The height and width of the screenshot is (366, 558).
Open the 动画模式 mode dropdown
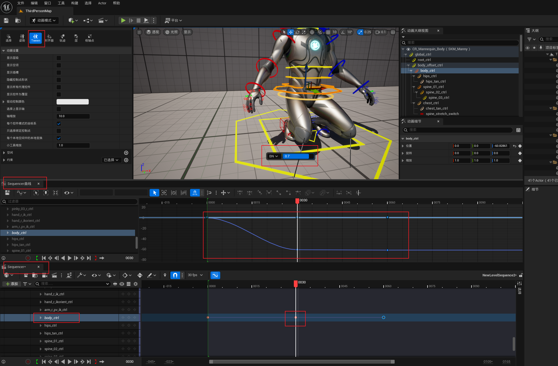click(x=44, y=21)
